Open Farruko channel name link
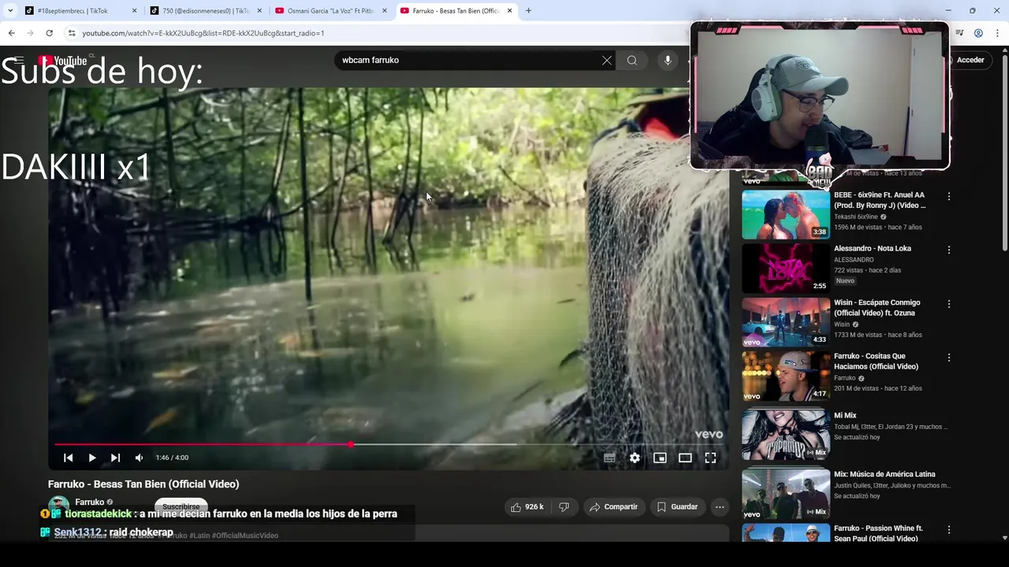Image resolution: width=1009 pixels, height=567 pixels. point(89,502)
